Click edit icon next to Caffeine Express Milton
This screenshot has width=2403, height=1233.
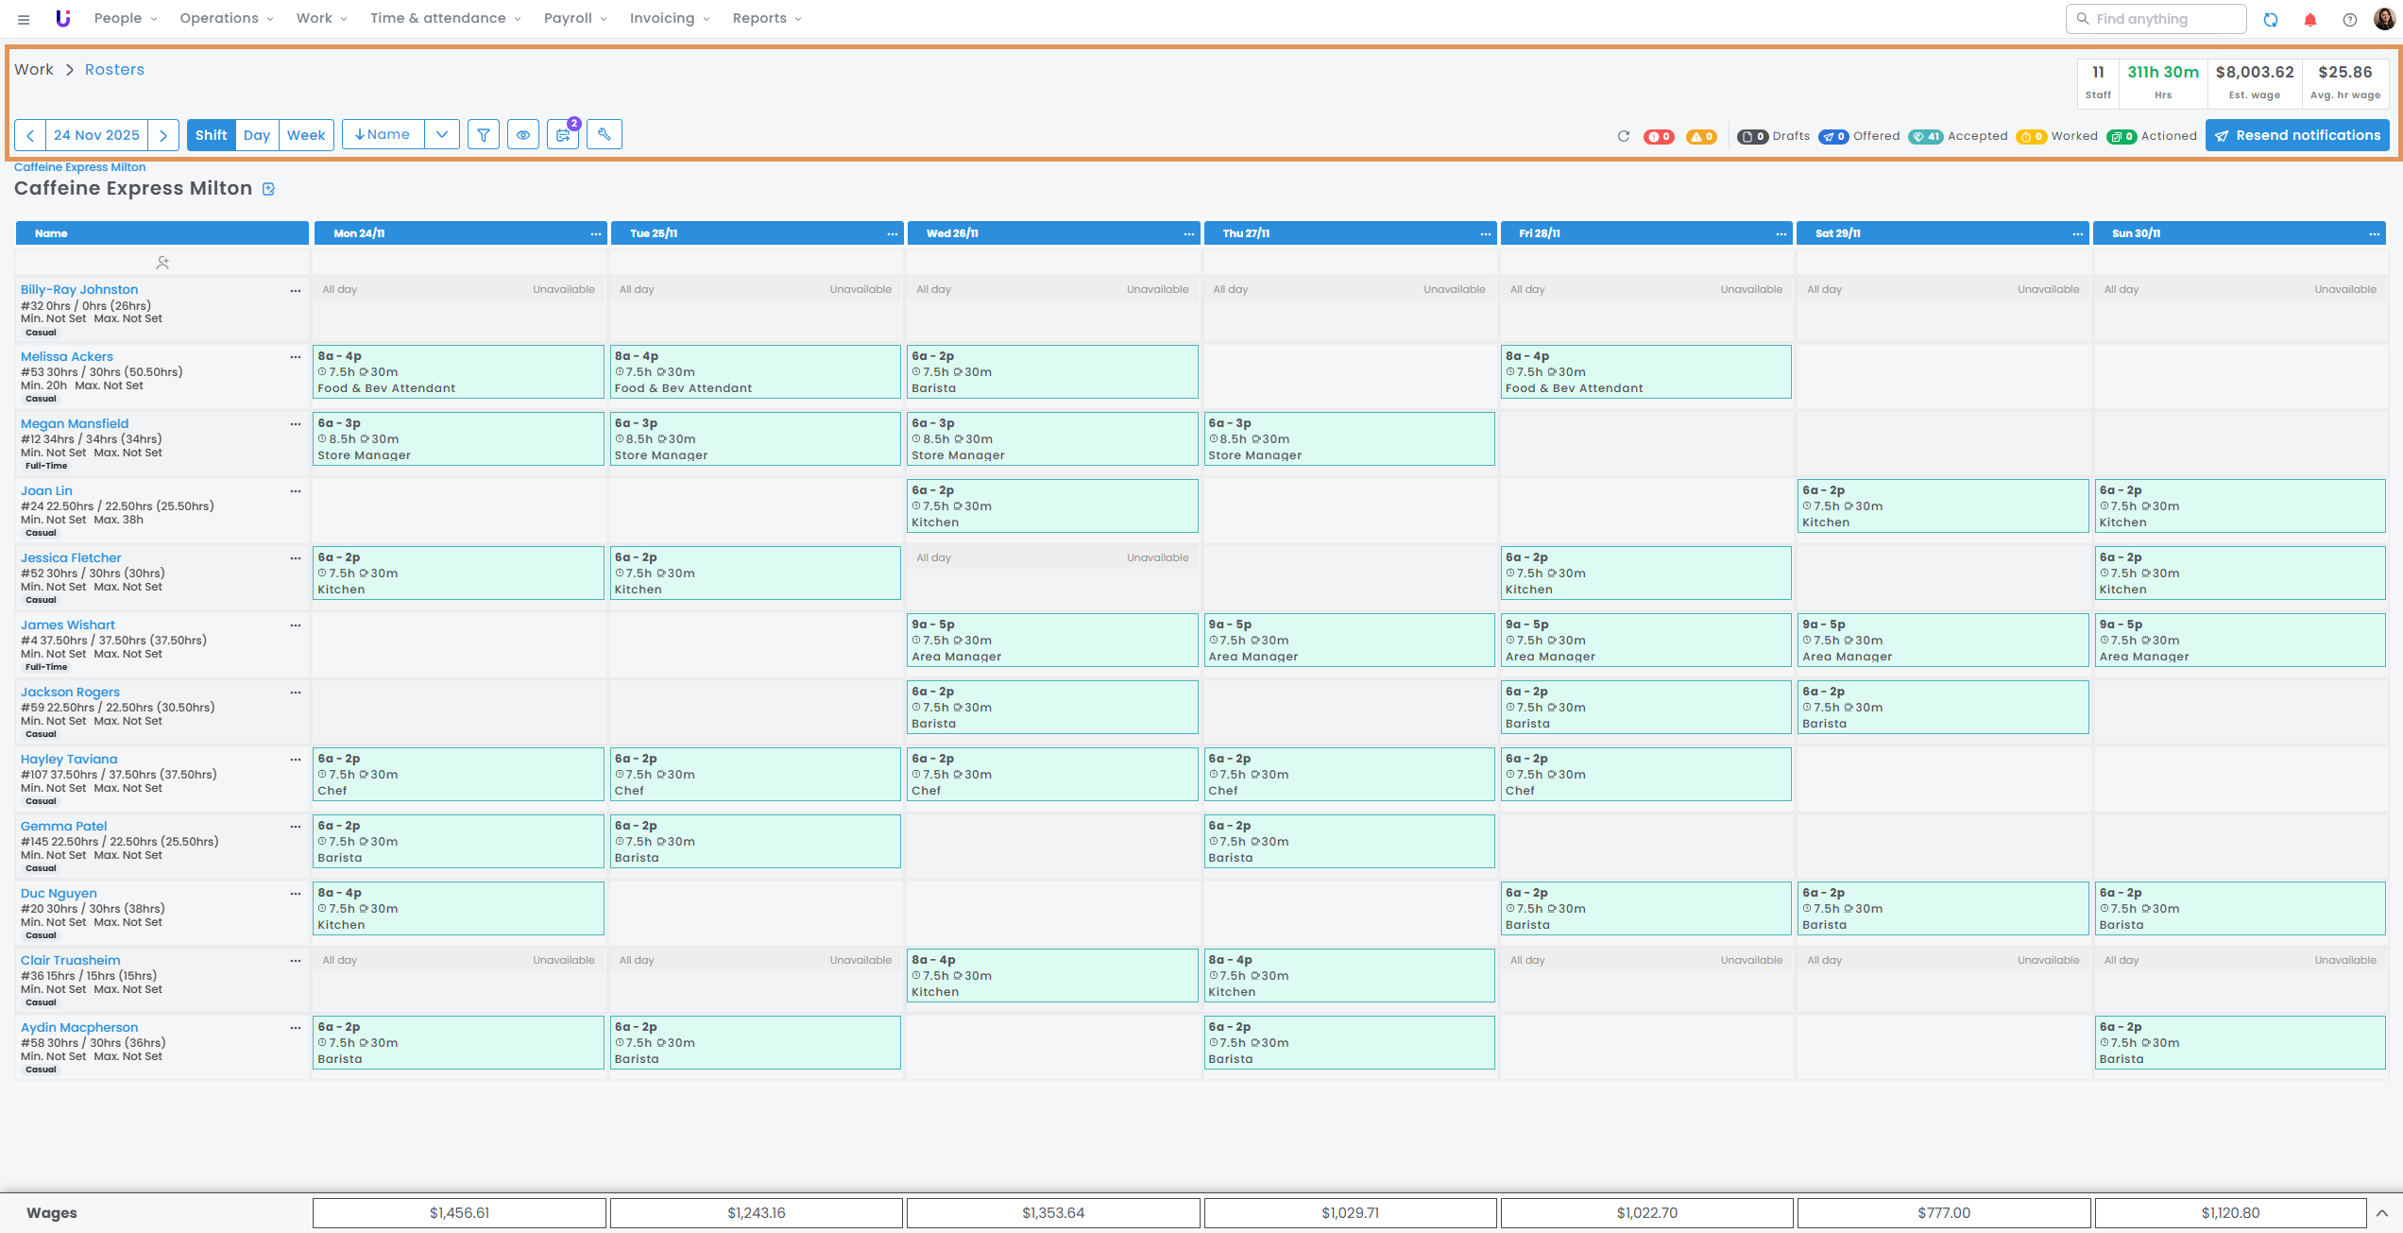coord(268,189)
